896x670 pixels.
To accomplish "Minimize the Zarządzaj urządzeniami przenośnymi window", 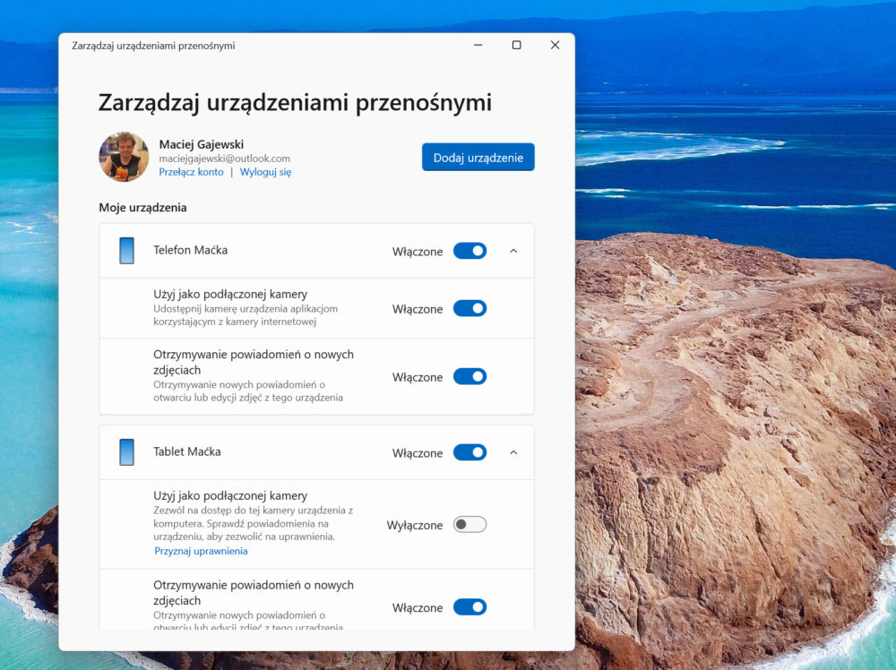I will tap(478, 45).
